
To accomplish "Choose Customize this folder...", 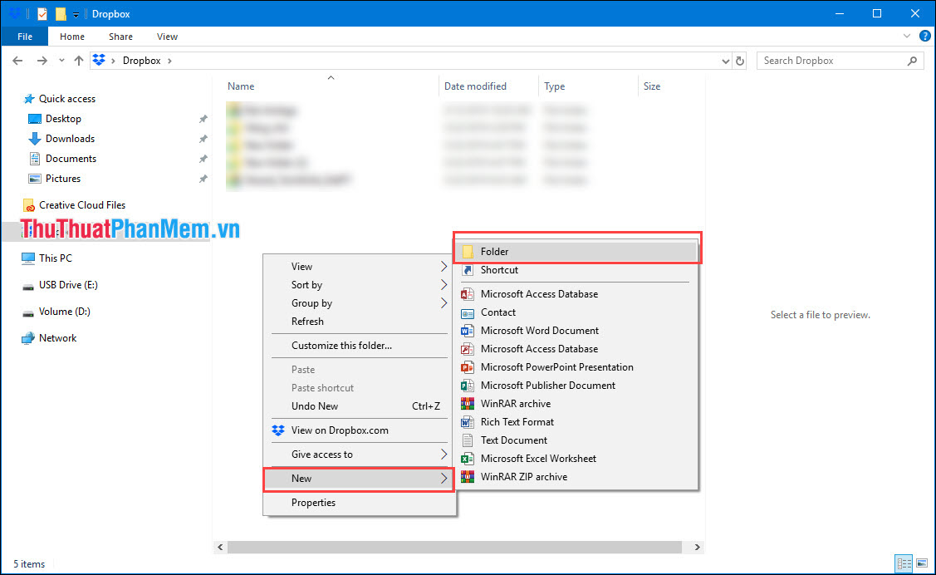I will pyautogui.click(x=360, y=345).
